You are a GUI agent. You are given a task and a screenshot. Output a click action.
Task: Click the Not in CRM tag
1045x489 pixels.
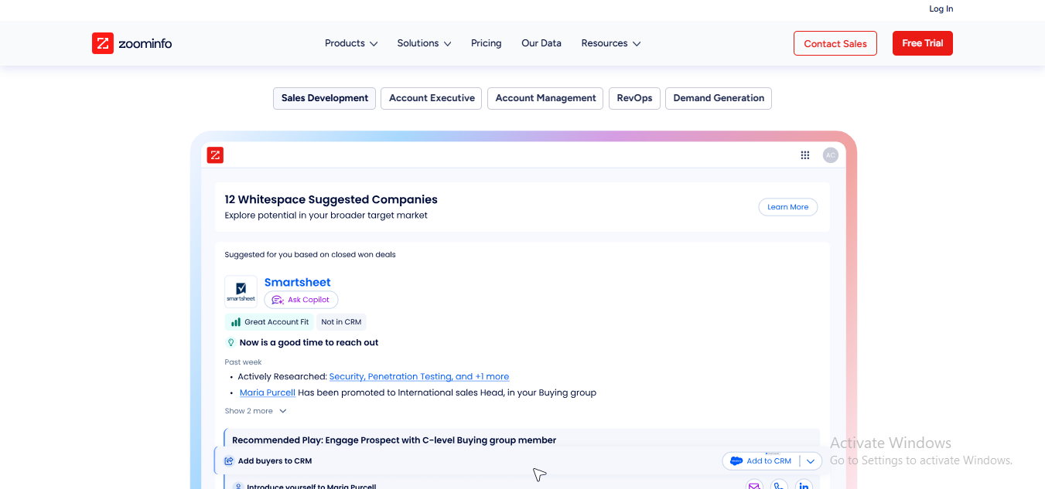[341, 322]
